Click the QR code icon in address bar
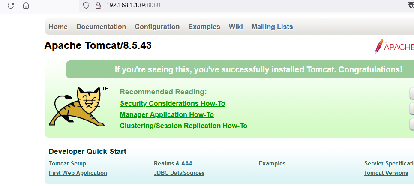This screenshot has height=186, width=414. 411,5
